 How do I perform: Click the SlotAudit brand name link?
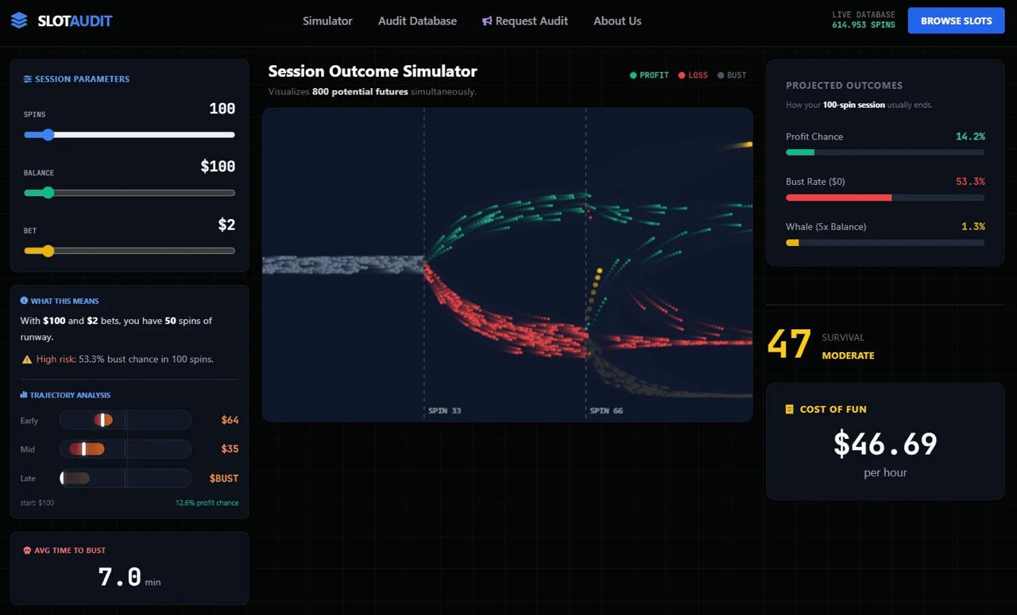click(75, 21)
